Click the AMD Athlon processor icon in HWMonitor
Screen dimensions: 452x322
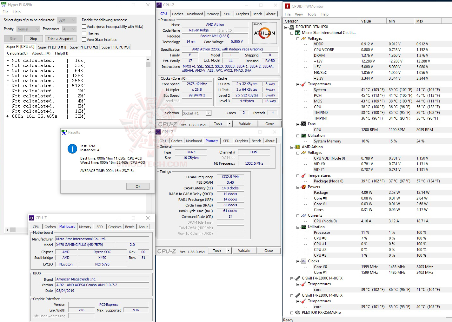[298, 147]
